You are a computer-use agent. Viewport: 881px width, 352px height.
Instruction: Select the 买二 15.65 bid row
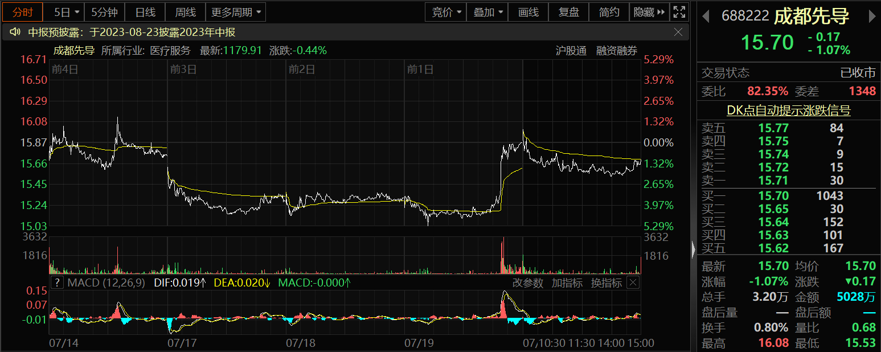tap(789, 208)
